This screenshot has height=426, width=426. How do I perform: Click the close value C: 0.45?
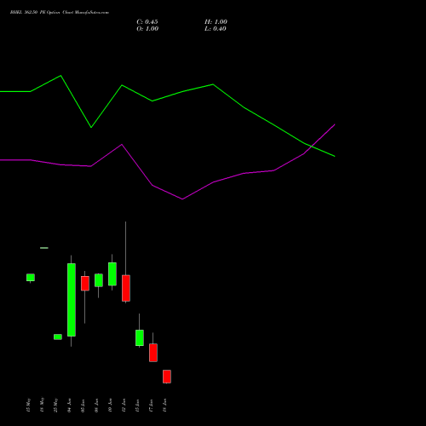(147, 22)
